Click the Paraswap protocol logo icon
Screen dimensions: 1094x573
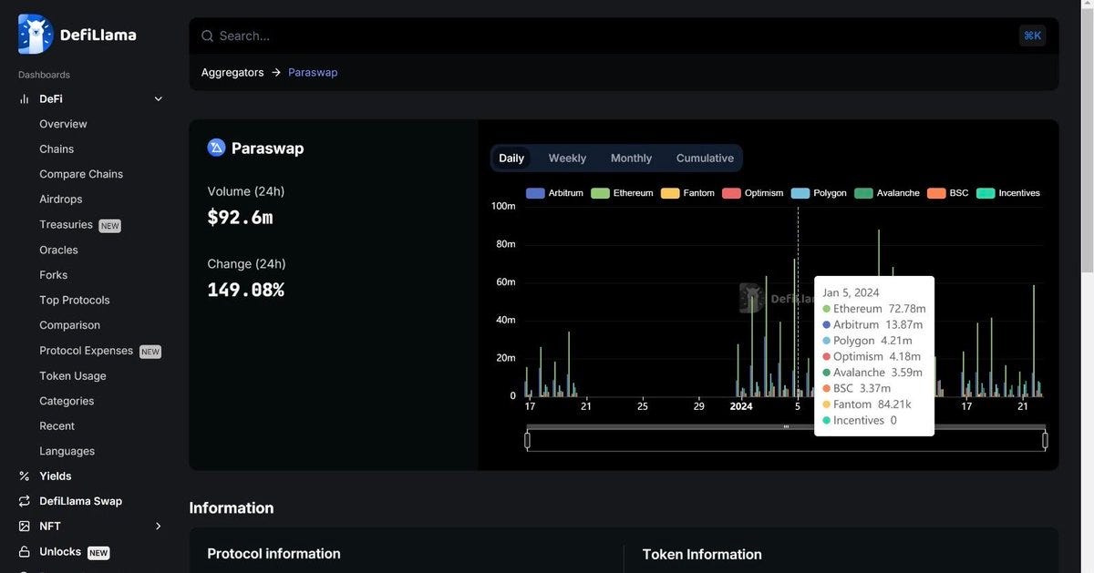pyautogui.click(x=216, y=148)
